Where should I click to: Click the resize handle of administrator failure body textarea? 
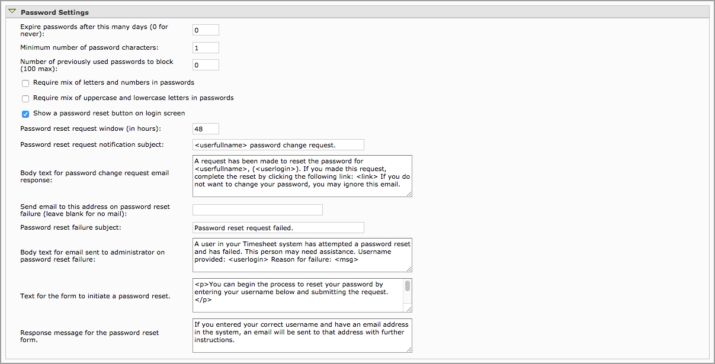[408, 268]
